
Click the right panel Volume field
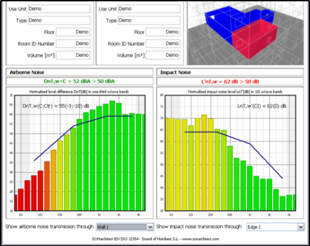tap(163, 55)
